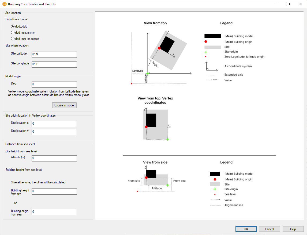The width and height of the screenshot is (307, 235).
Task: Select the ddd.dddd coordinate format
Action: [13, 26]
